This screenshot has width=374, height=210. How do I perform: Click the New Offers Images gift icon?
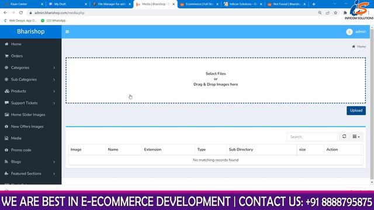pos(6,127)
